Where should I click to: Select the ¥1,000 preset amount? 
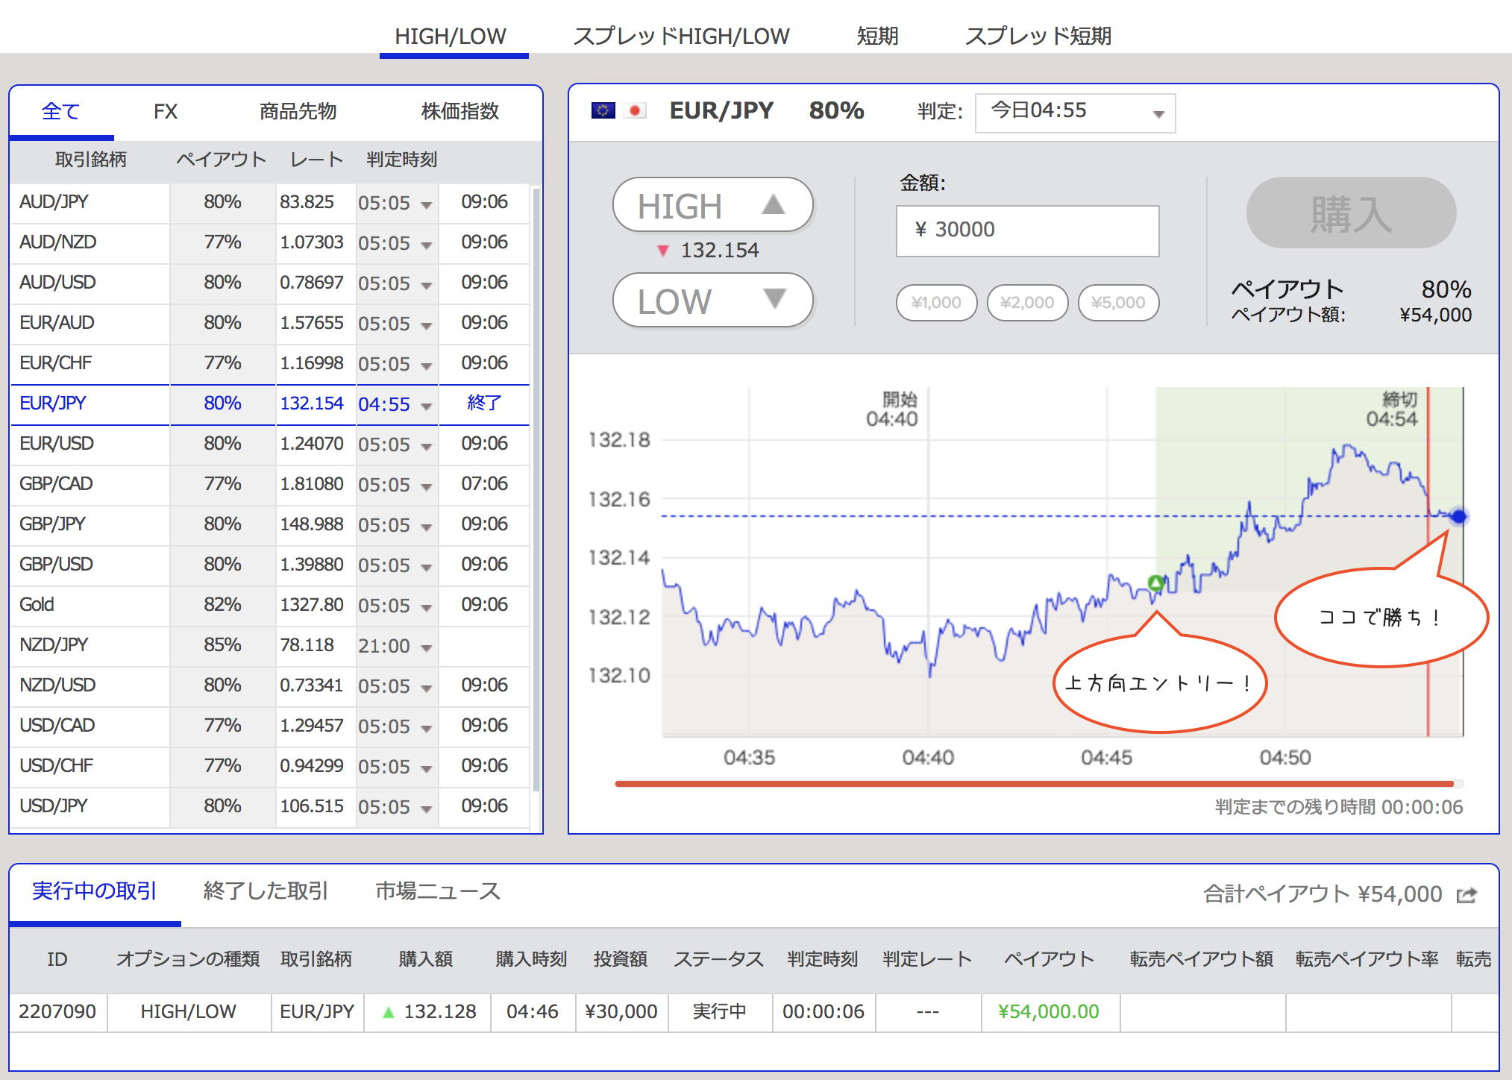click(x=936, y=303)
